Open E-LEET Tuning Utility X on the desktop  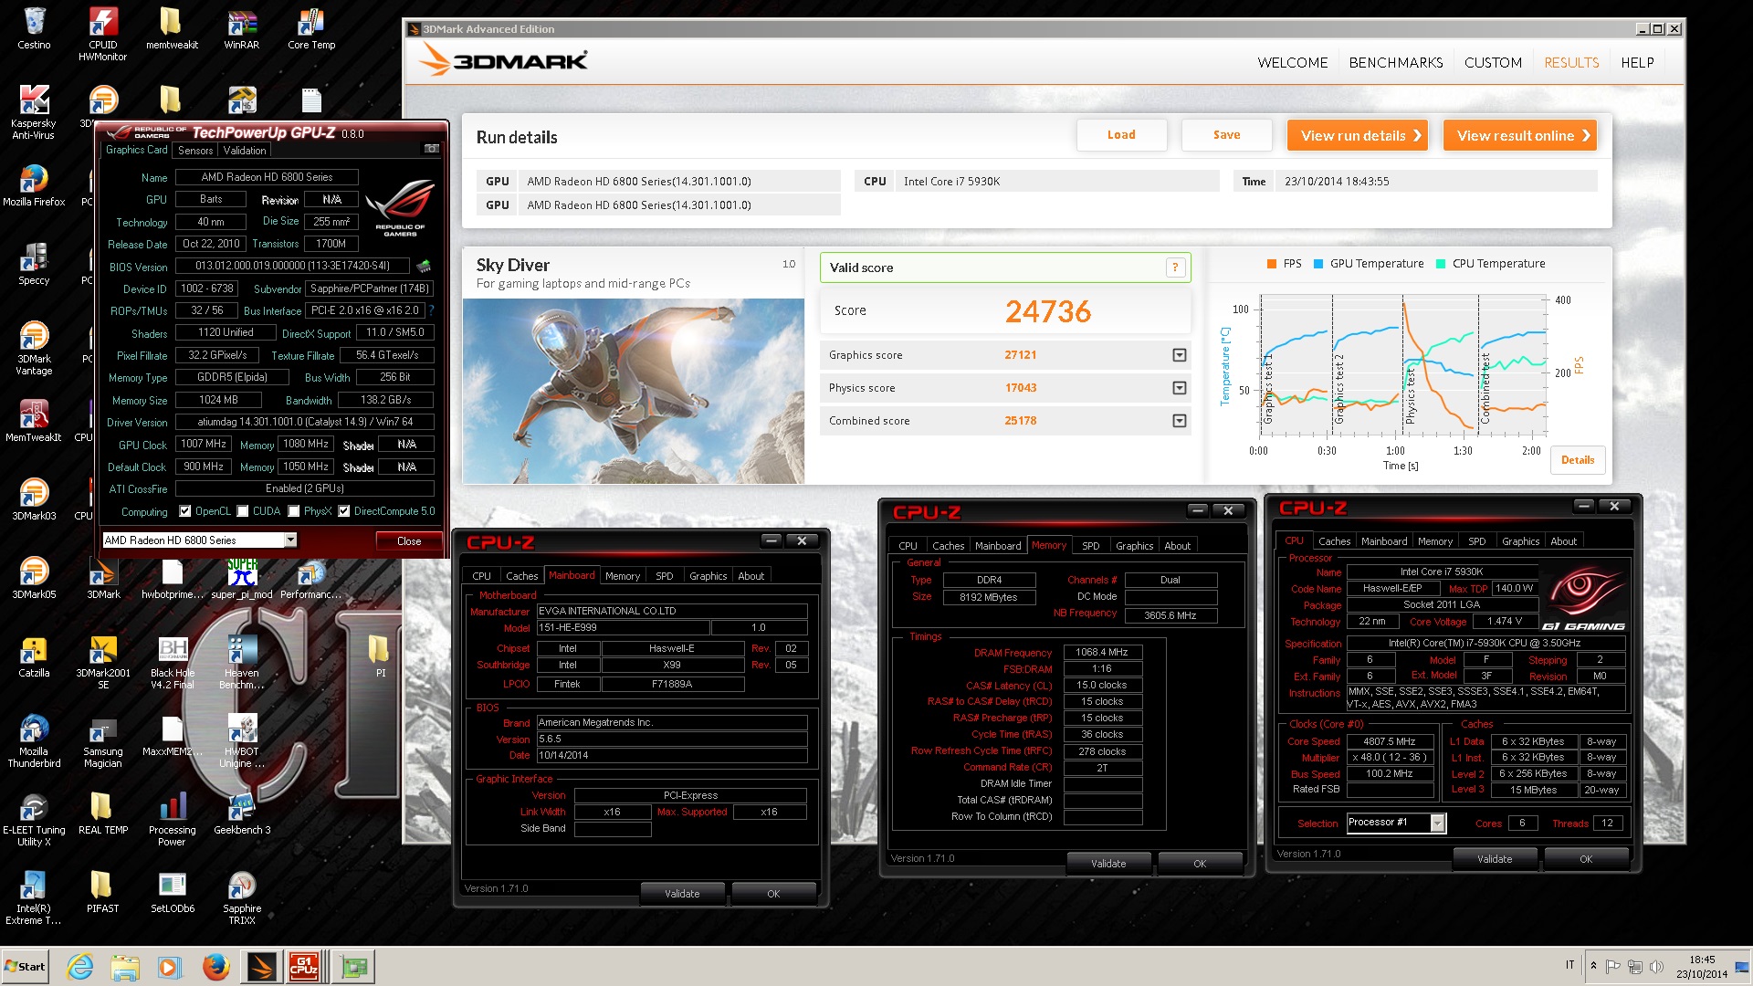click(34, 819)
